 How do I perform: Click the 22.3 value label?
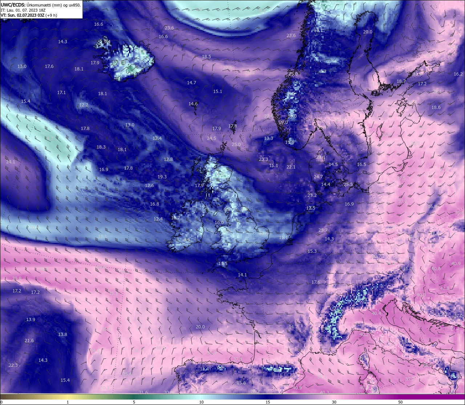[13, 365]
